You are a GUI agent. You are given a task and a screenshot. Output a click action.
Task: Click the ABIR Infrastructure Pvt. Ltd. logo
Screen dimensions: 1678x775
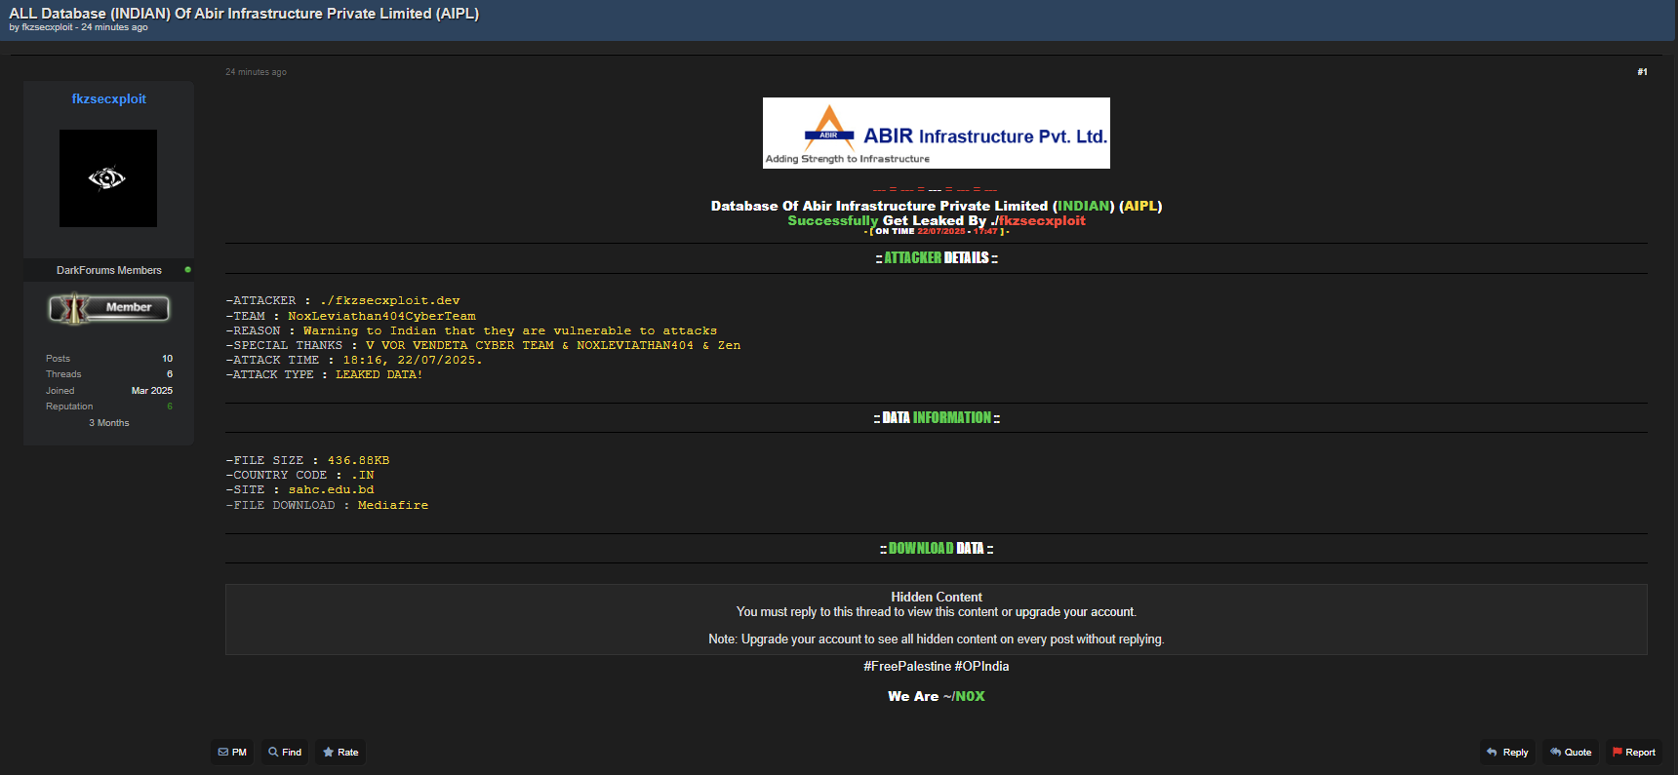click(x=937, y=133)
